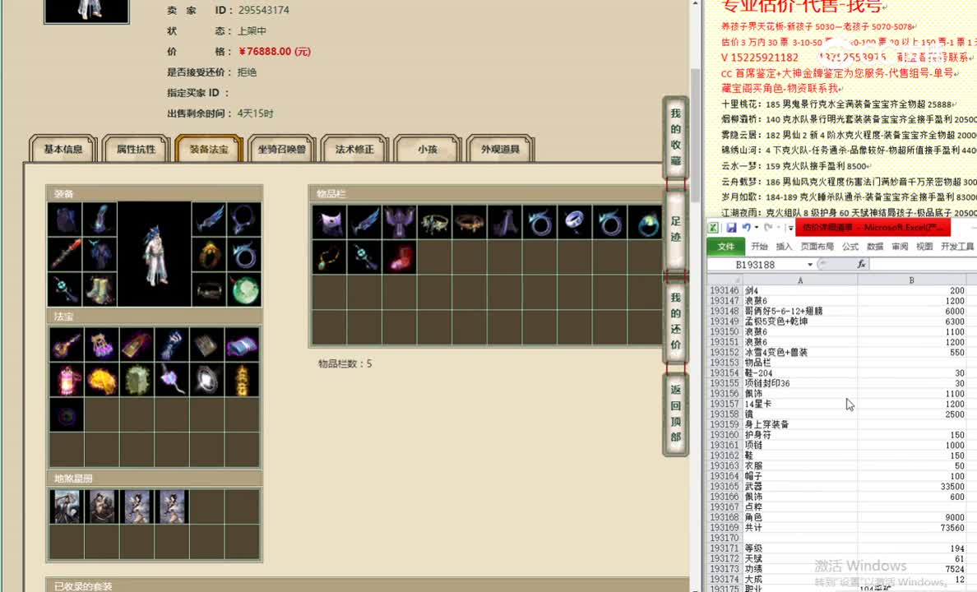977x592 pixels.
Task: Click the Excel Name Box showing B193188
Action: click(x=755, y=264)
